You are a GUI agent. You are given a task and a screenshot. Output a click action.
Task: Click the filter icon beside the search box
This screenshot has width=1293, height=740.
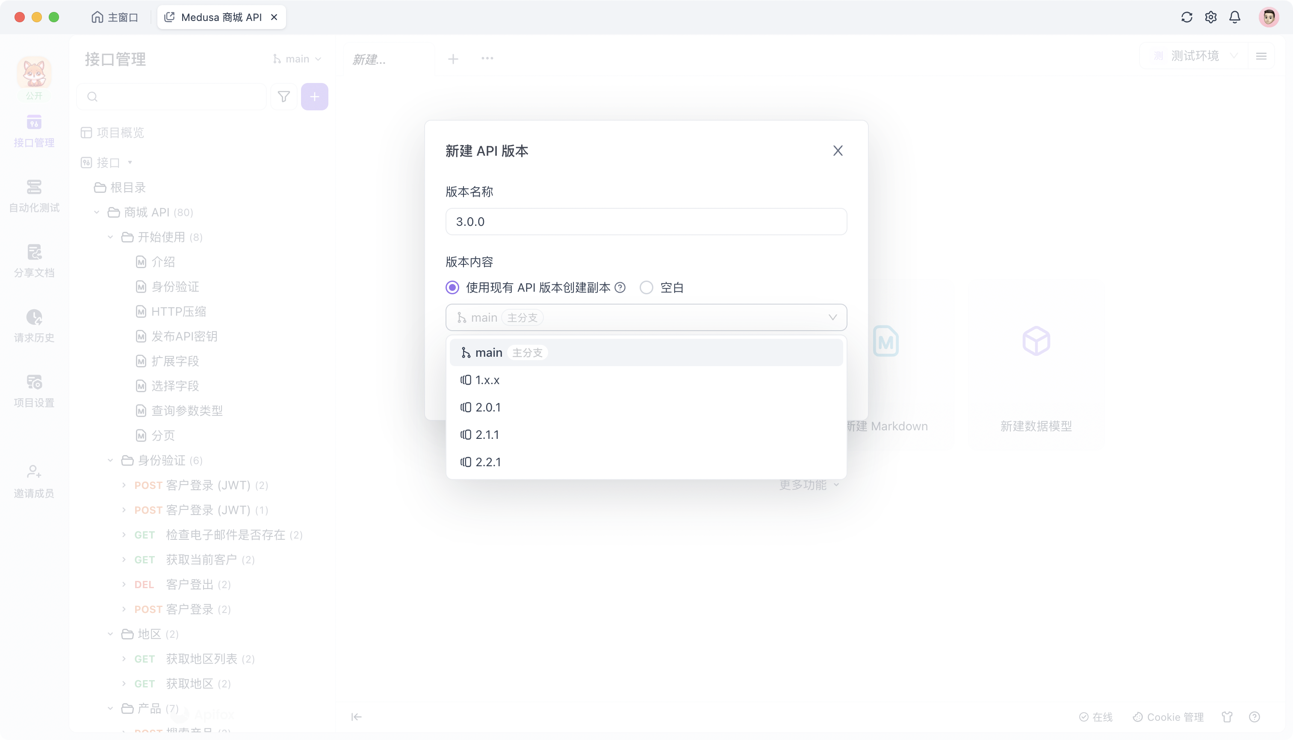(x=283, y=96)
